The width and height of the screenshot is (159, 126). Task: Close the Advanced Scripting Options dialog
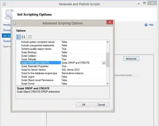(x=110, y=22)
